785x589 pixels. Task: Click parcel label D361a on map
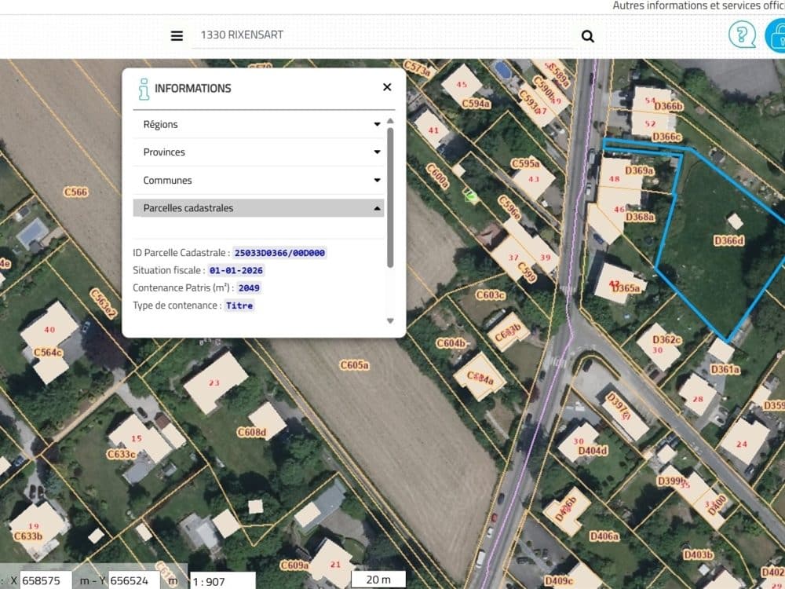725,370
